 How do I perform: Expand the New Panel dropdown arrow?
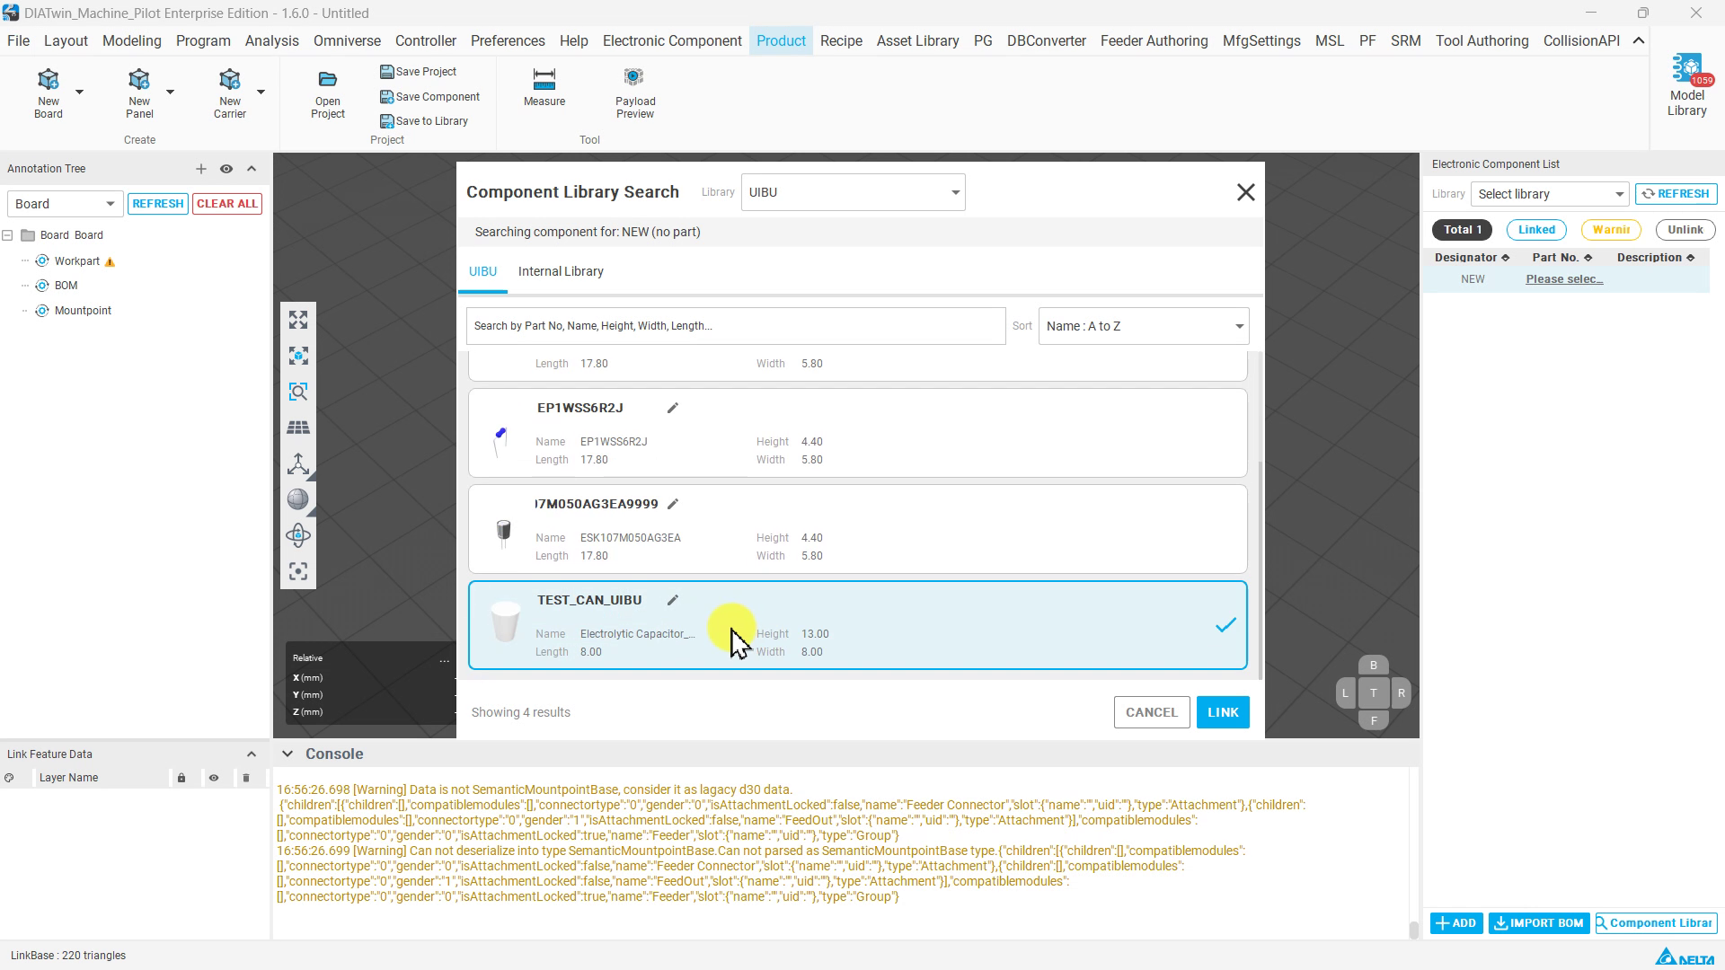(170, 93)
